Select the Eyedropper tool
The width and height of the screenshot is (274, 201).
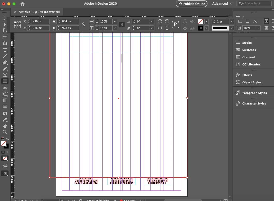click(x=5, y=120)
